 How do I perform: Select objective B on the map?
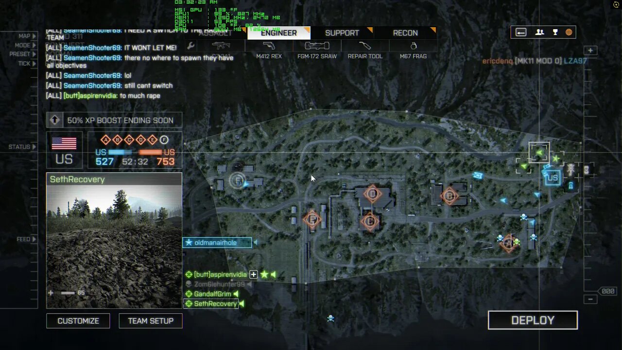click(x=449, y=196)
